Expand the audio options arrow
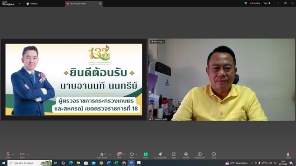This screenshot has width=296, height=166. [x=13, y=154]
